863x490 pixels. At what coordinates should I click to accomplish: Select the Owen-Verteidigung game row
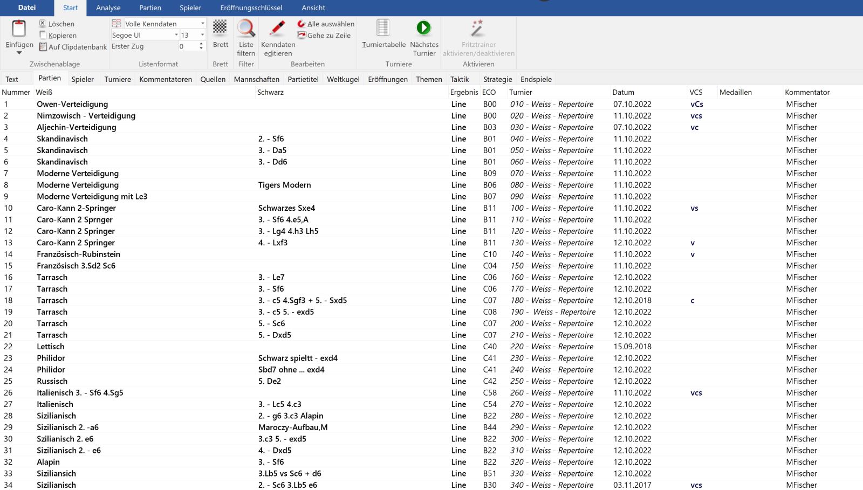click(72, 104)
